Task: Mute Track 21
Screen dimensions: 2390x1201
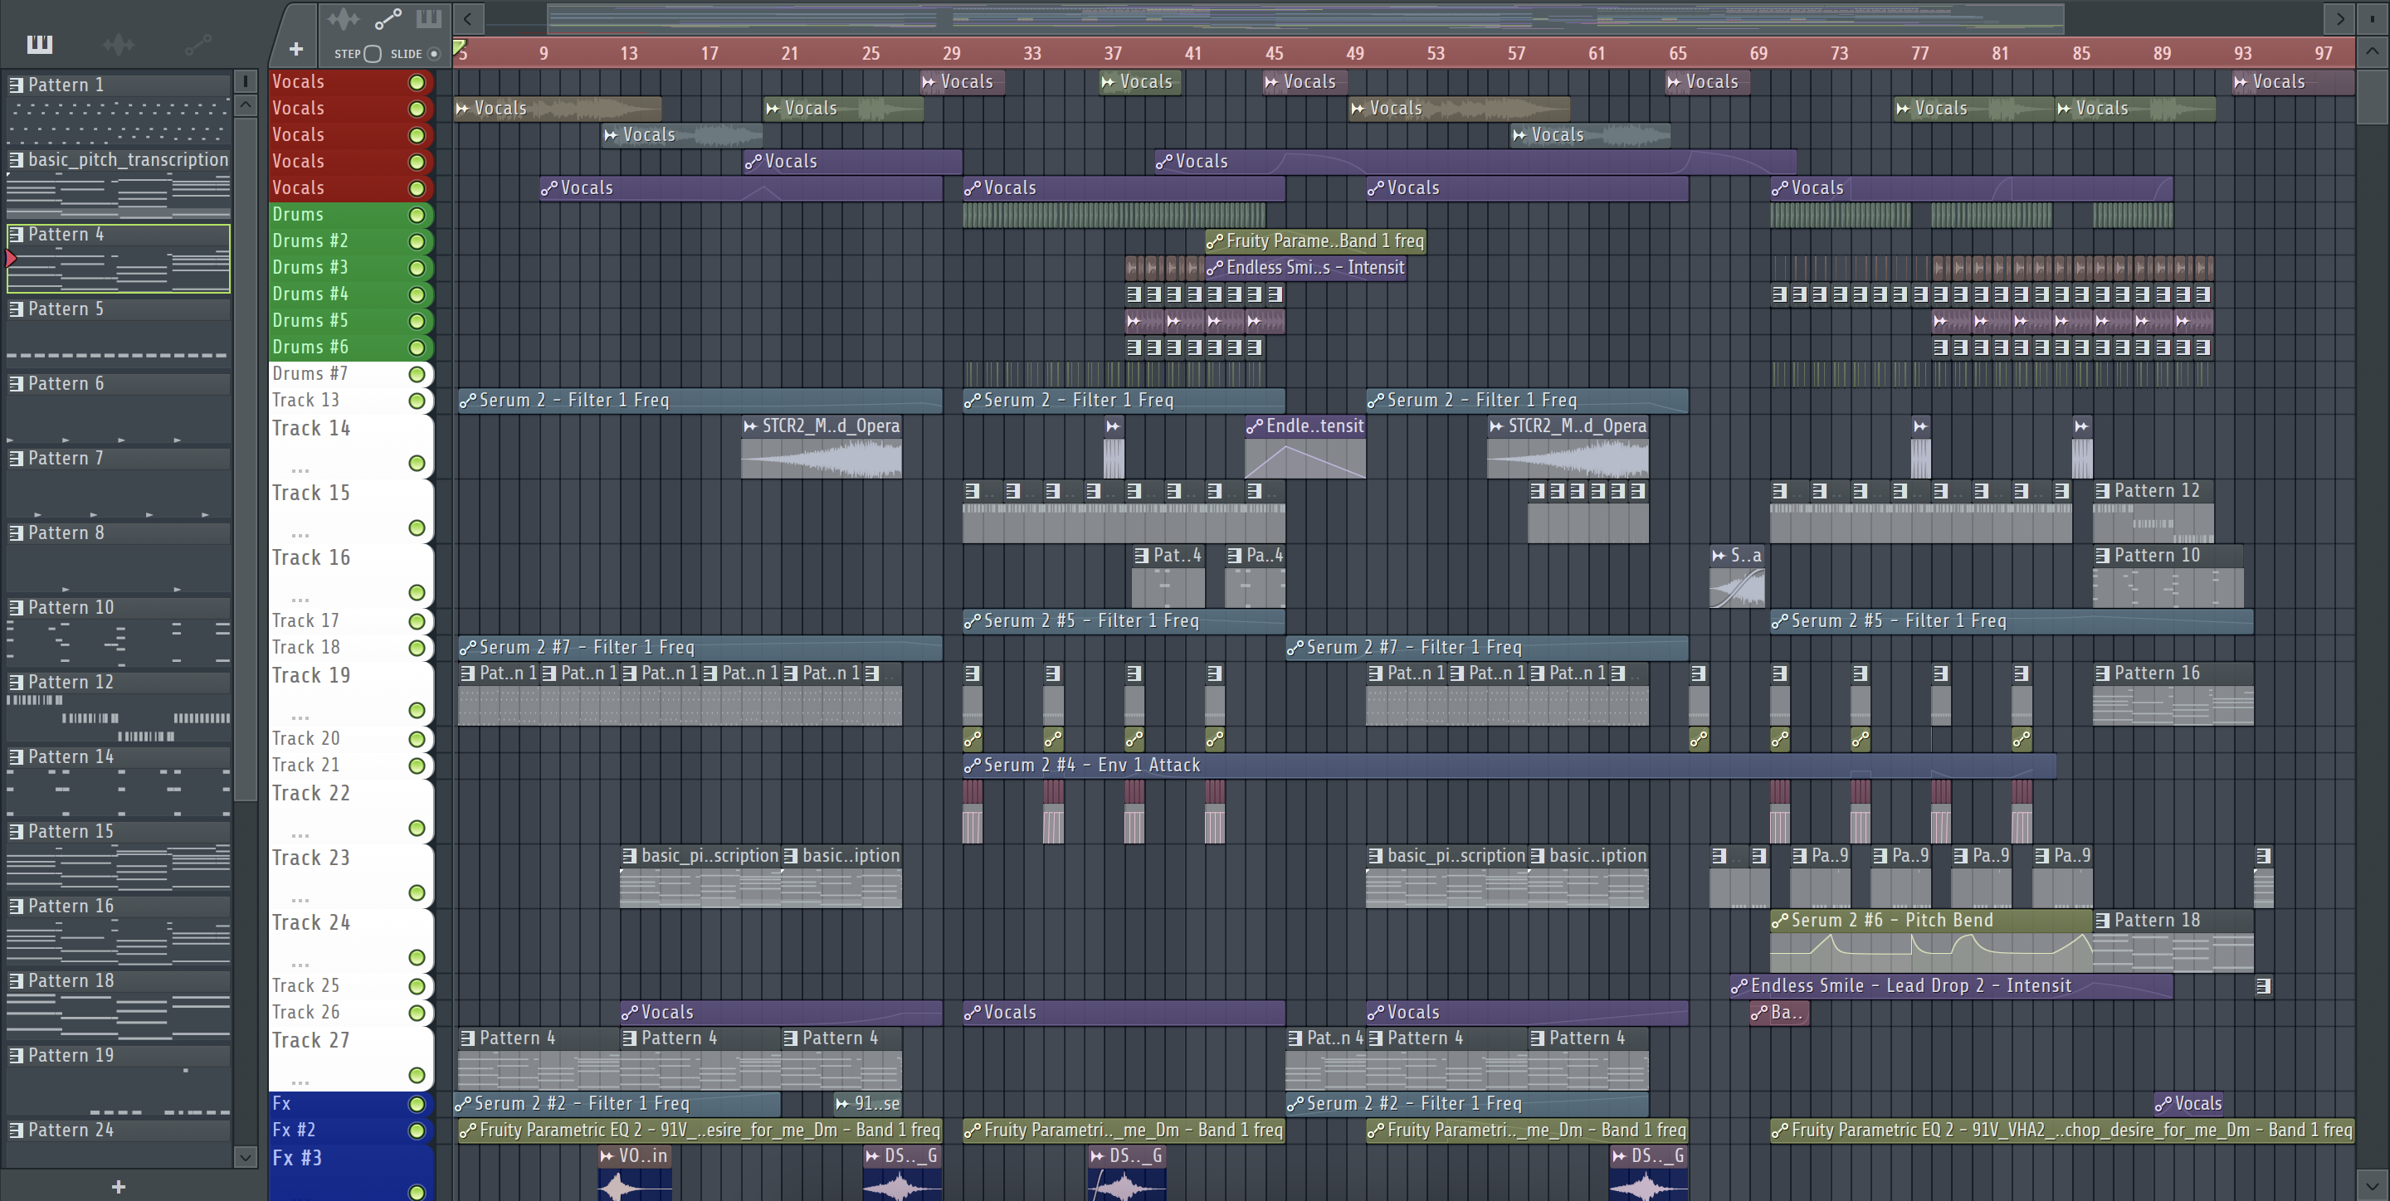Action: [417, 766]
